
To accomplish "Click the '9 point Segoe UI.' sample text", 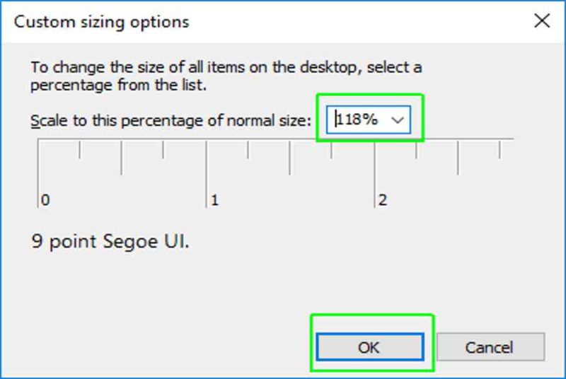I will click(x=110, y=241).
